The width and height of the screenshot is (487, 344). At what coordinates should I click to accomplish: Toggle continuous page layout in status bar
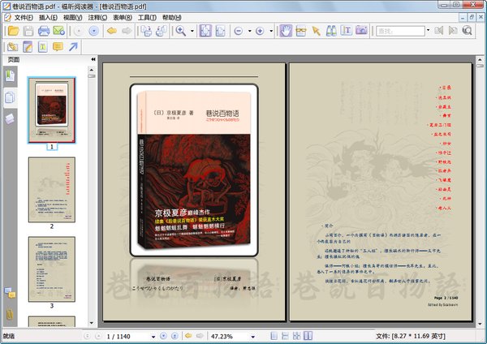coord(286,335)
